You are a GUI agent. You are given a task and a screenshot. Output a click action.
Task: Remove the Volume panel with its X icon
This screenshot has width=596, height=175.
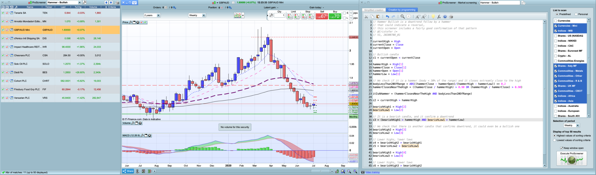point(140,123)
